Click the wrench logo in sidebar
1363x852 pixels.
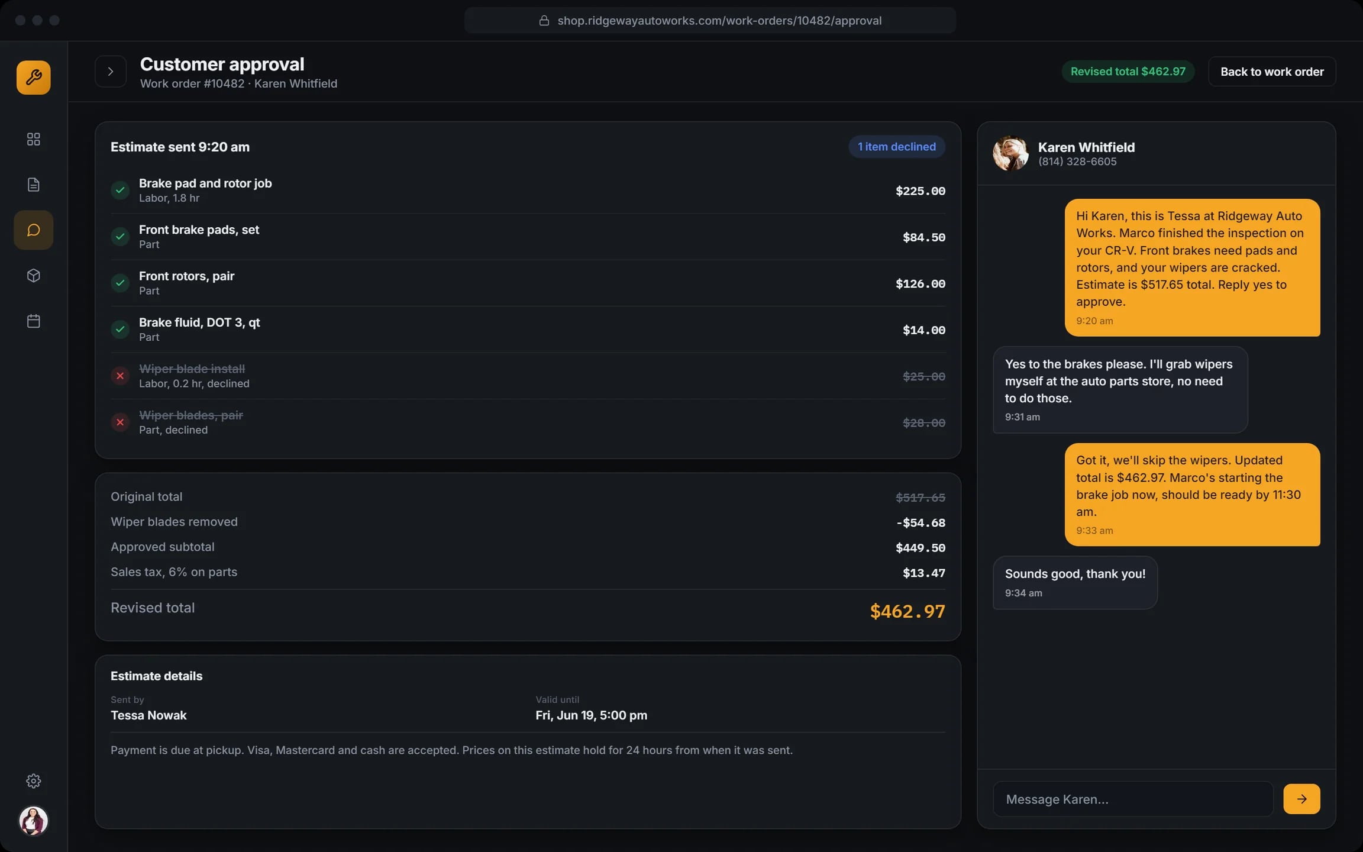pos(33,77)
